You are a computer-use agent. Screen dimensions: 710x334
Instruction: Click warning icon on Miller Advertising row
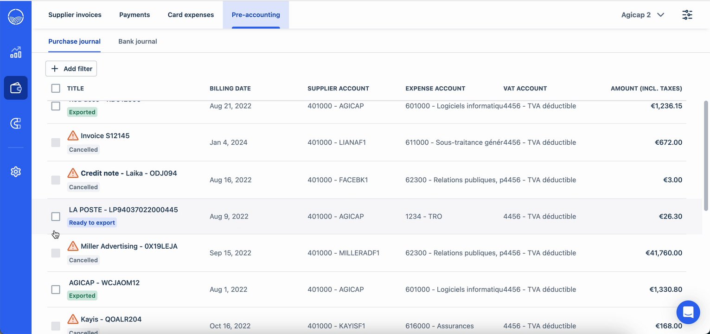click(x=73, y=246)
